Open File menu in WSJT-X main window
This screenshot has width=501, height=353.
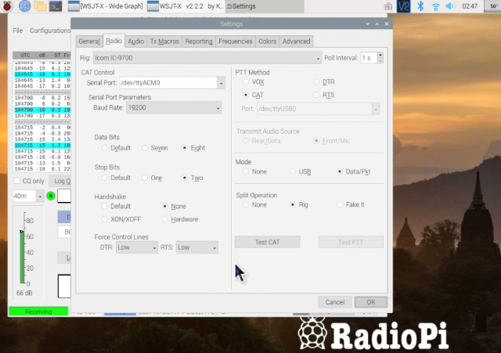(18, 31)
